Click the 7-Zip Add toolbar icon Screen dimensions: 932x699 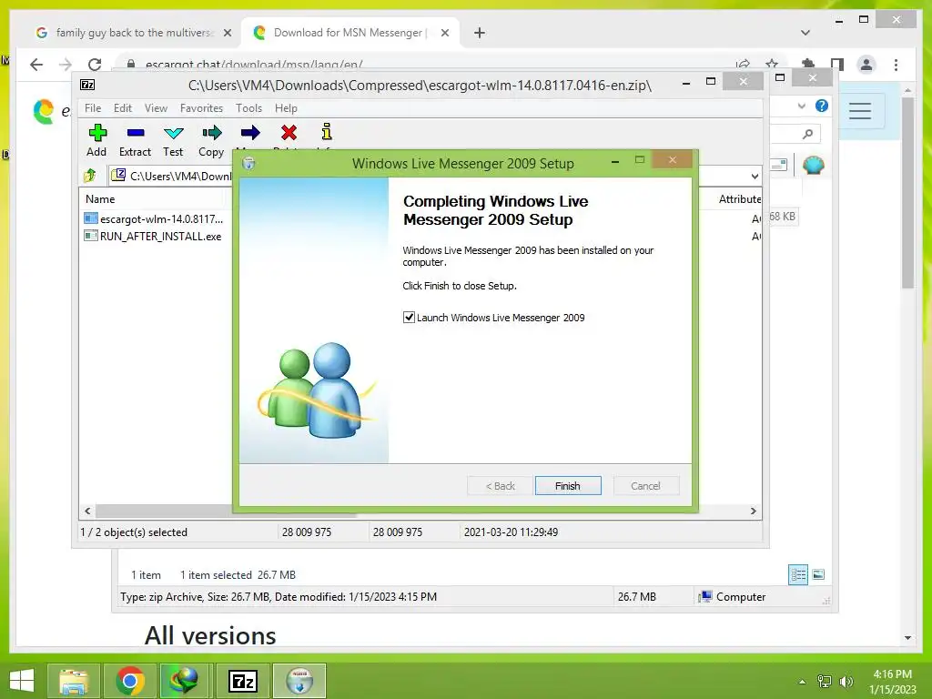[96, 139]
